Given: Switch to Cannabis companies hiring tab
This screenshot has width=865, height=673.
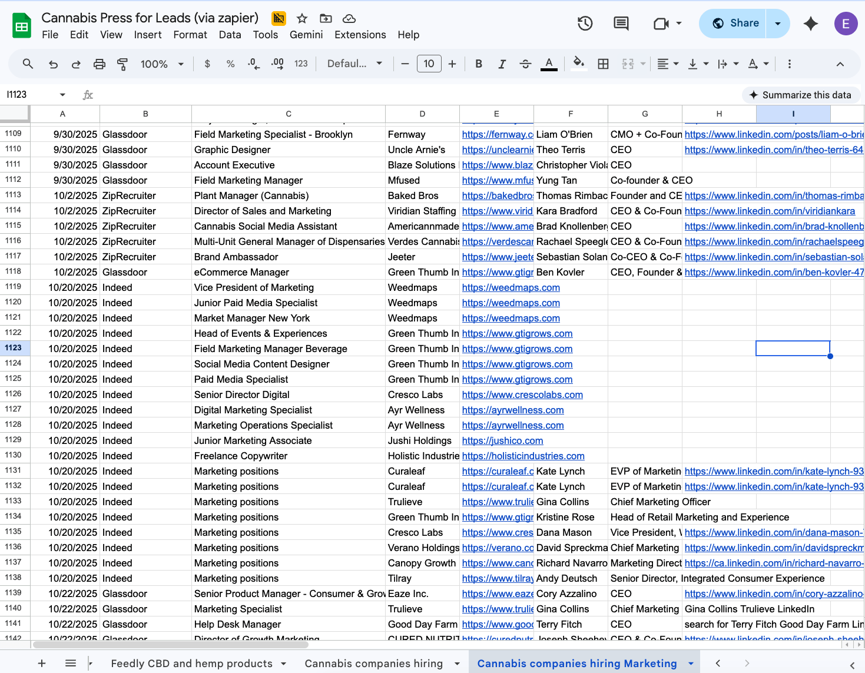Looking at the screenshot, I should 374,663.
